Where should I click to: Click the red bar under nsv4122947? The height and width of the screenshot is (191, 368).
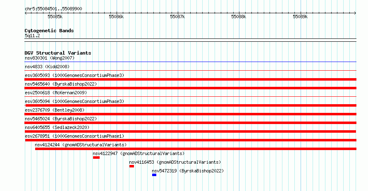click(96, 158)
